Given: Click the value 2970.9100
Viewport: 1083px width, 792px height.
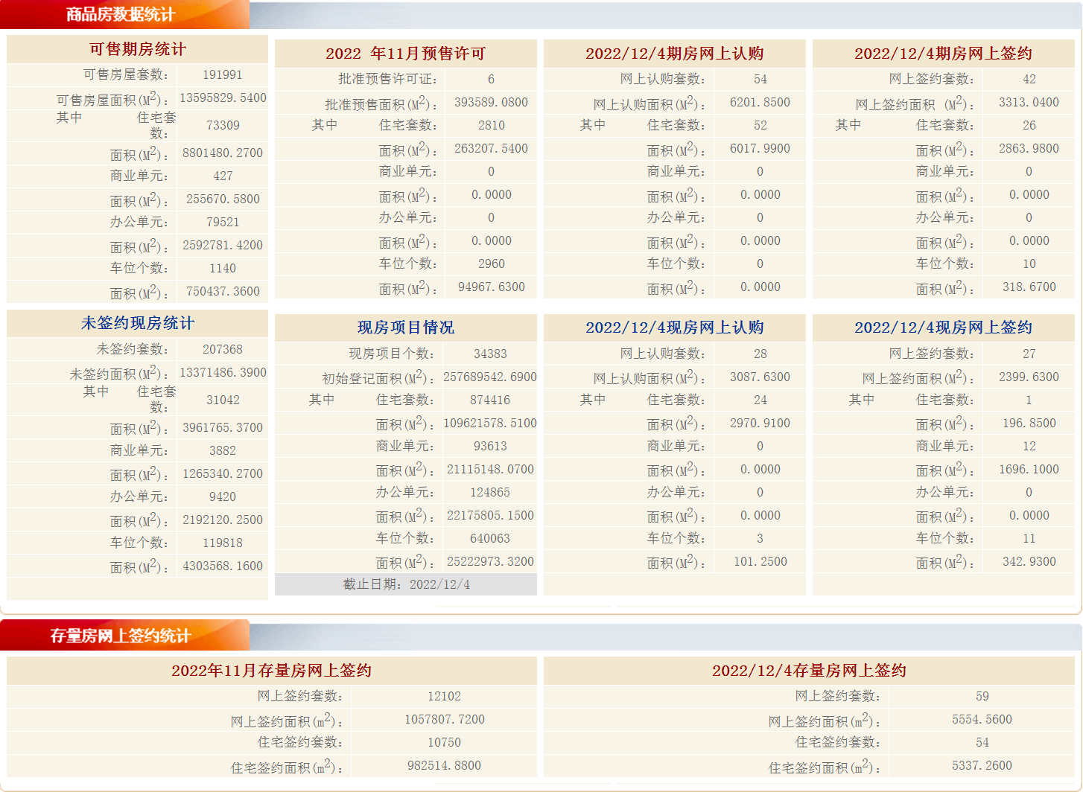Looking at the screenshot, I should pyautogui.click(x=760, y=423).
